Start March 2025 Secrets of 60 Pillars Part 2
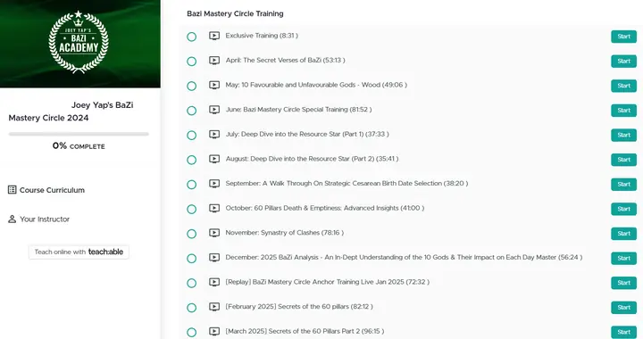643x339 pixels. [623, 332]
